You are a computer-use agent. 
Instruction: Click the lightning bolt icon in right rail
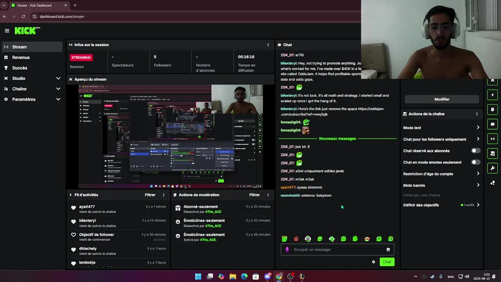[x=493, y=95]
